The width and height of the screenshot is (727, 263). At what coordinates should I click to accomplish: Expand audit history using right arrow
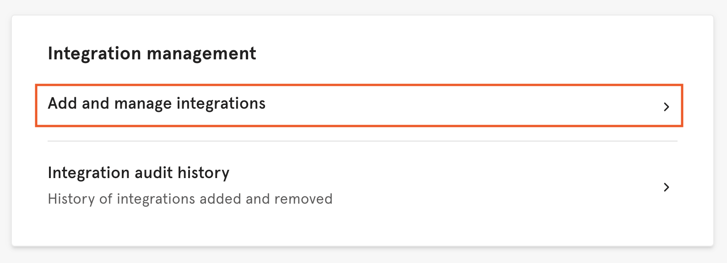coord(667,187)
